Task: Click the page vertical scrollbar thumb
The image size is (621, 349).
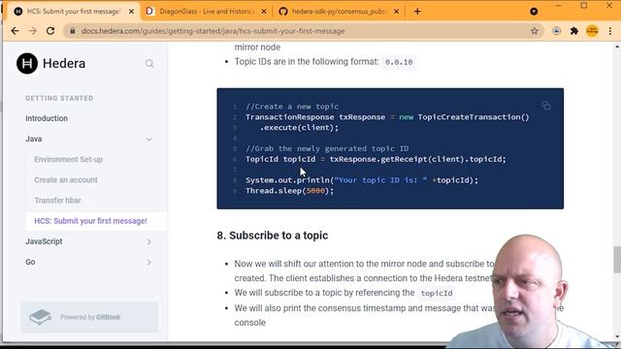Action: coord(617,260)
